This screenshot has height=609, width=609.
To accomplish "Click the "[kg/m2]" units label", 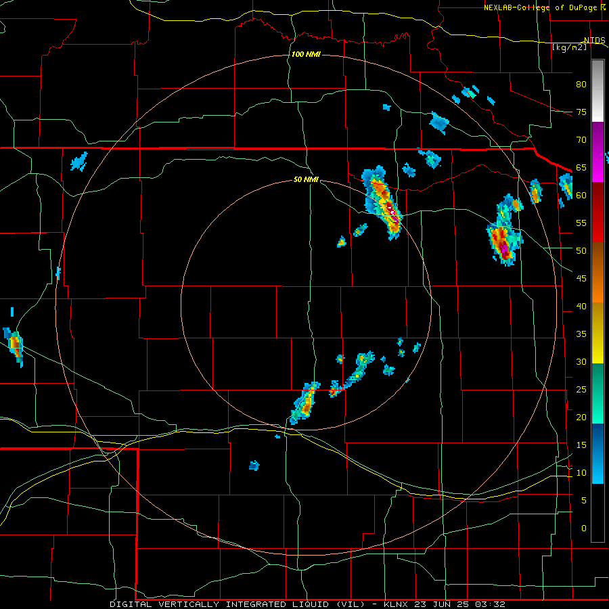I will [x=570, y=47].
